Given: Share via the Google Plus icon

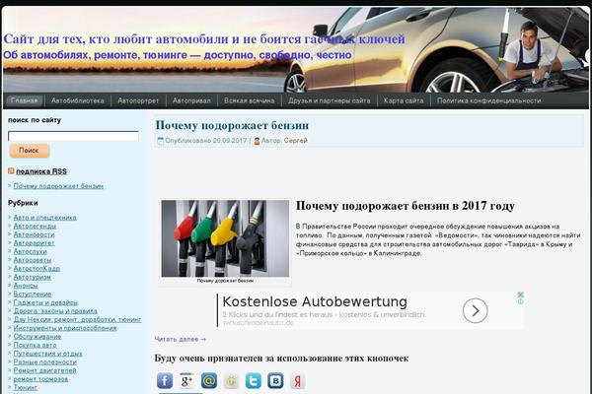Looking at the screenshot, I should 186,381.
